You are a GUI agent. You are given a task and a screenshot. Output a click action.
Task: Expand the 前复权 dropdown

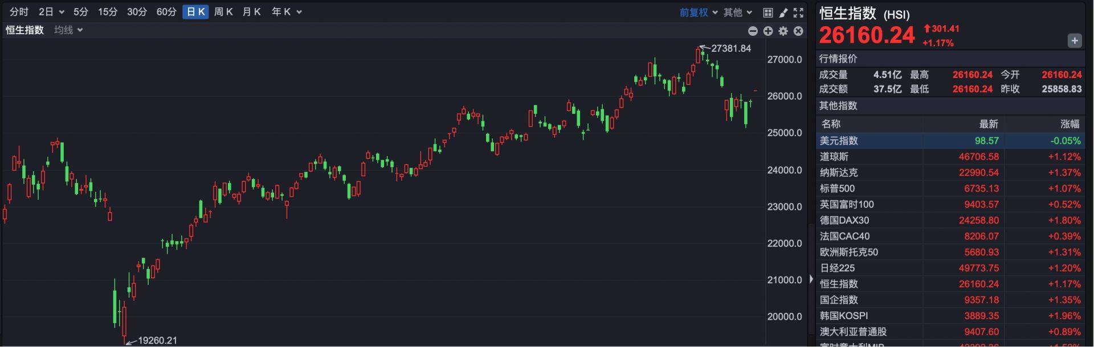(x=698, y=13)
